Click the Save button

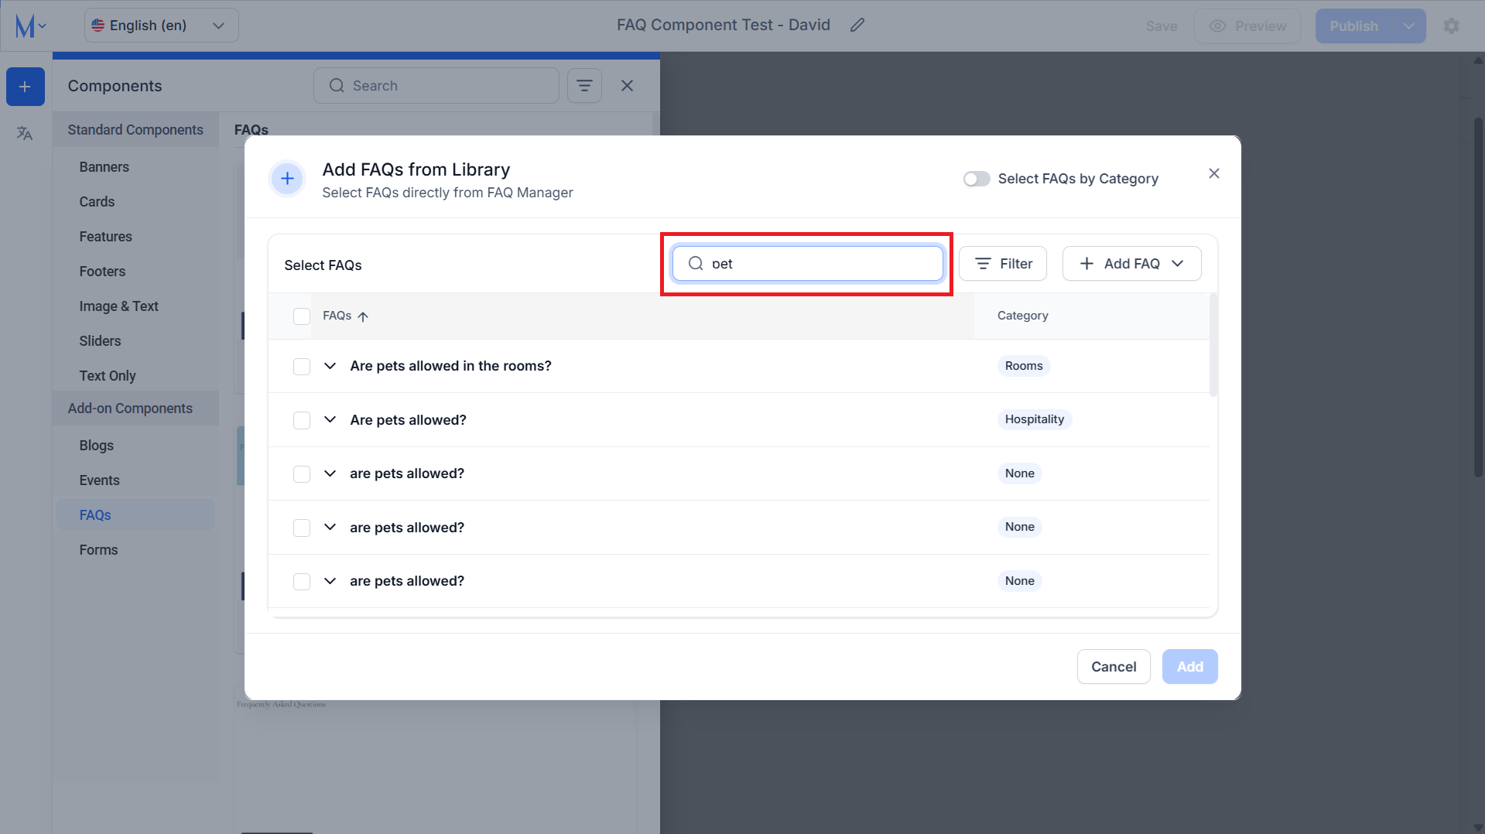point(1162,26)
